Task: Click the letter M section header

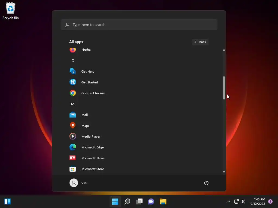Action: (x=73, y=104)
